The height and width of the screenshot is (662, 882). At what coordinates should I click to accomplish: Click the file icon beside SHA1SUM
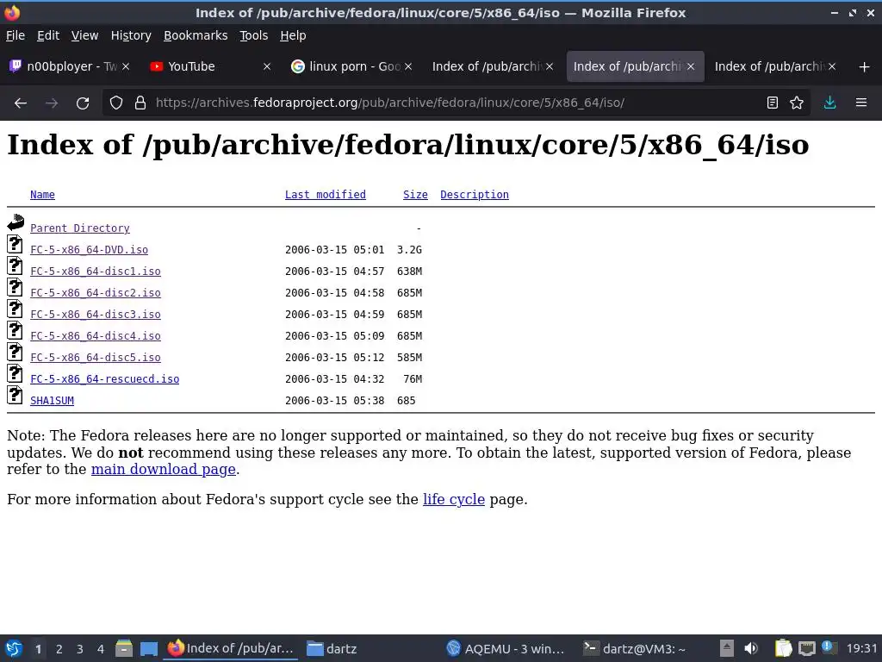coord(15,395)
